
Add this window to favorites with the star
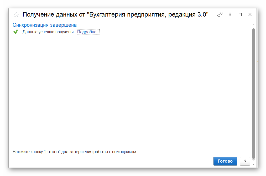(x=16, y=15)
